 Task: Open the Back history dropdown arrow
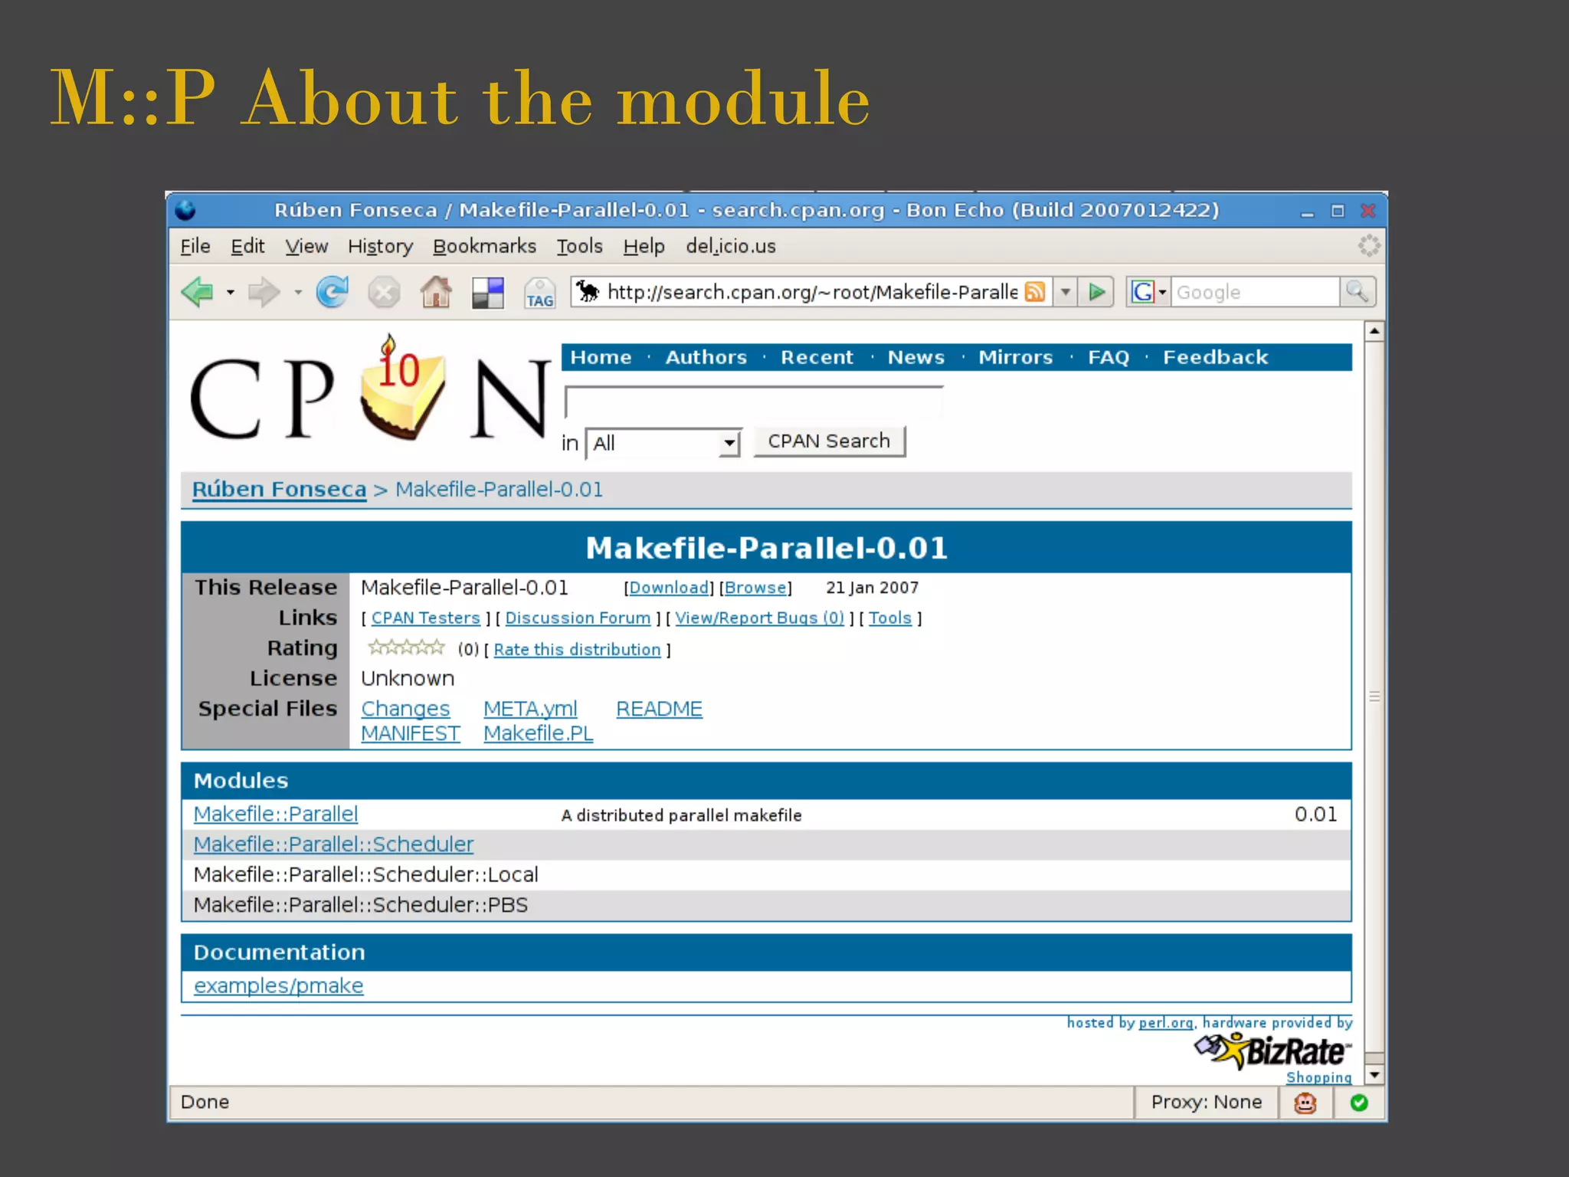[x=230, y=292]
